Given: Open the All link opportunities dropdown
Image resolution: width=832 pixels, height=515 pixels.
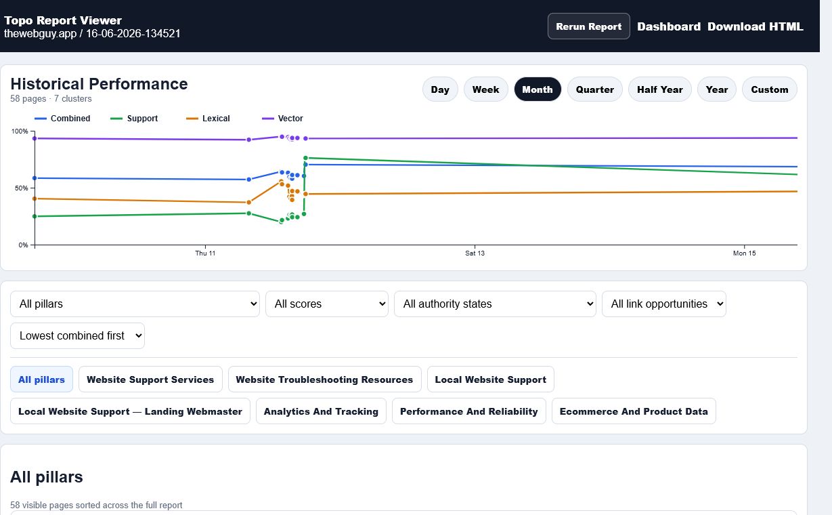Looking at the screenshot, I should click(664, 304).
